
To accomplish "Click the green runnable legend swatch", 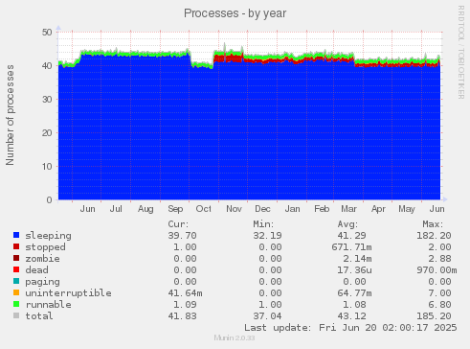I will tap(16, 304).
